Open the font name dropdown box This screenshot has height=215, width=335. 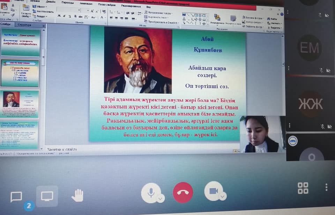pos(70,10)
